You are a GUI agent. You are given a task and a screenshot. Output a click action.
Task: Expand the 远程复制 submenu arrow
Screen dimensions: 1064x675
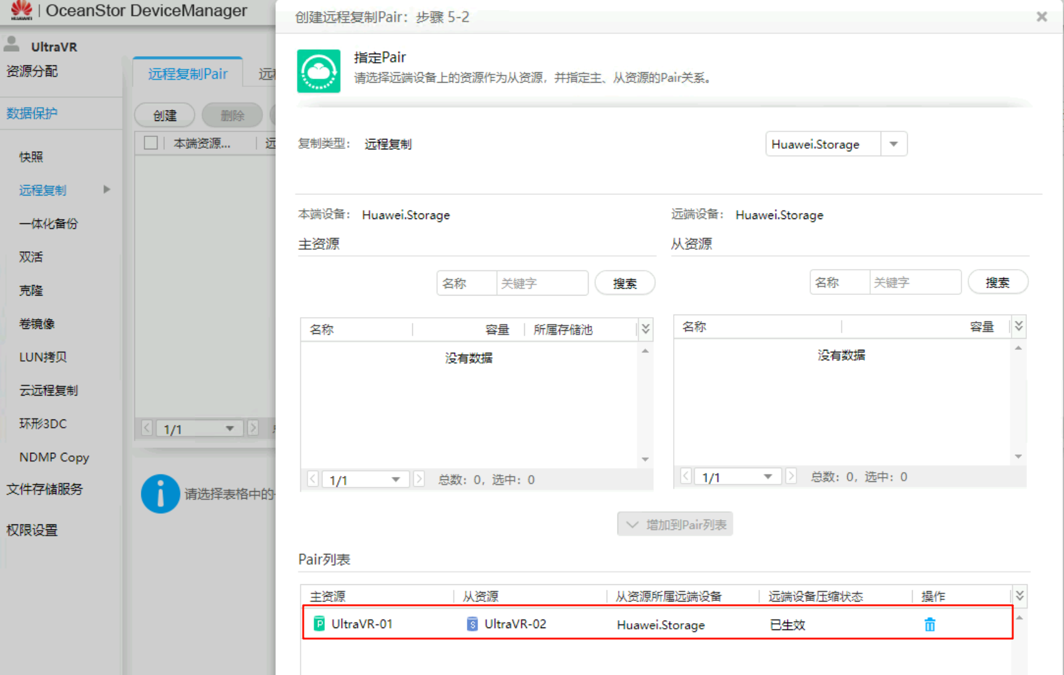point(107,189)
